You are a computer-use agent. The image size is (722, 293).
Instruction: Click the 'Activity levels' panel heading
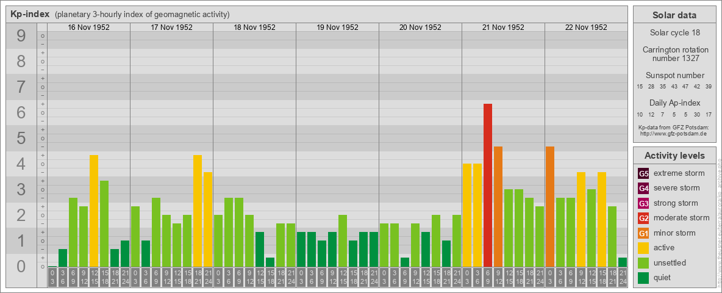(x=674, y=156)
